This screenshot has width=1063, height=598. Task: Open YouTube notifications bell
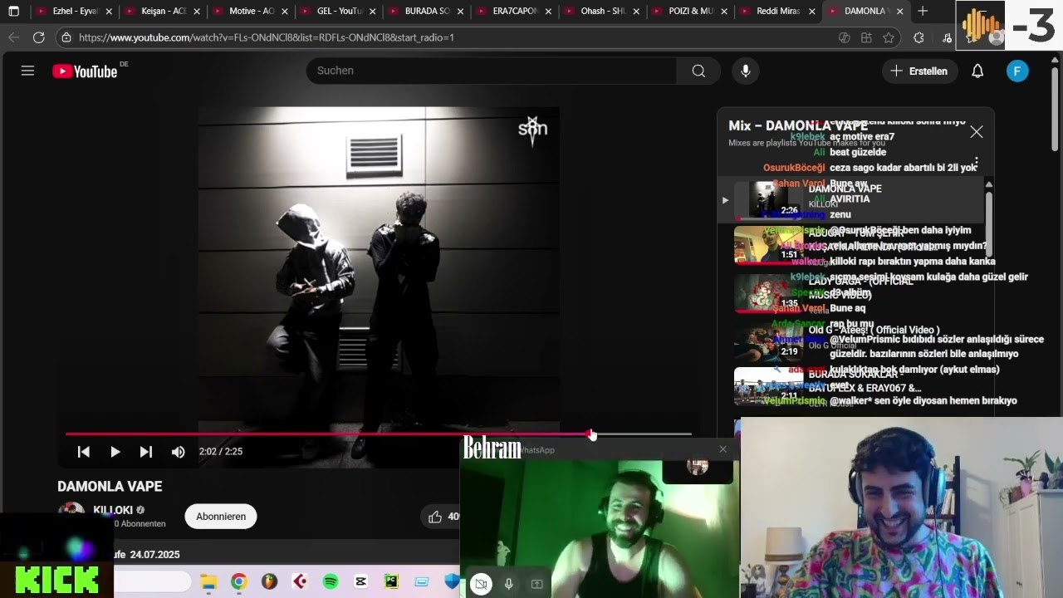click(977, 71)
